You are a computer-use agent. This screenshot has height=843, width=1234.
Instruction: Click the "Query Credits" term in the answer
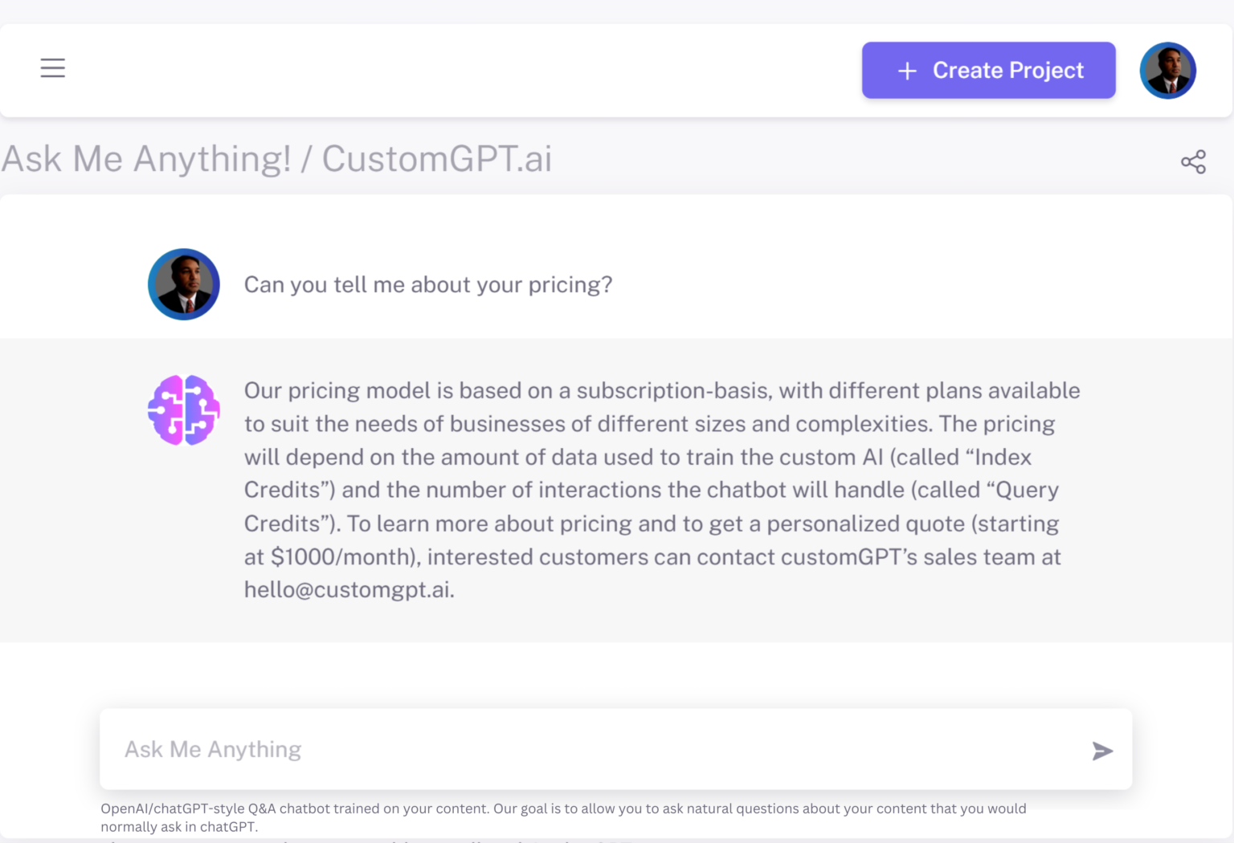click(x=1027, y=491)
